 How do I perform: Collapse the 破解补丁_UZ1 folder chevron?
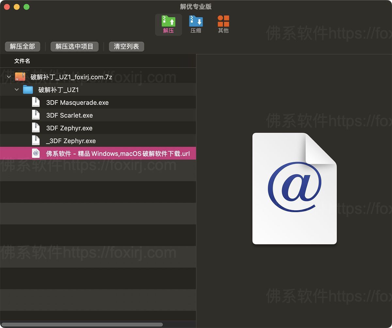coord(17,90)
